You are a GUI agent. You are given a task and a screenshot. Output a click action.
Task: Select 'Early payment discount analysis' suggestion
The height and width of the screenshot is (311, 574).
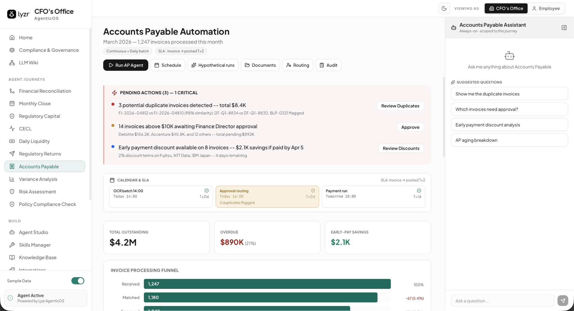coord(509,125)
